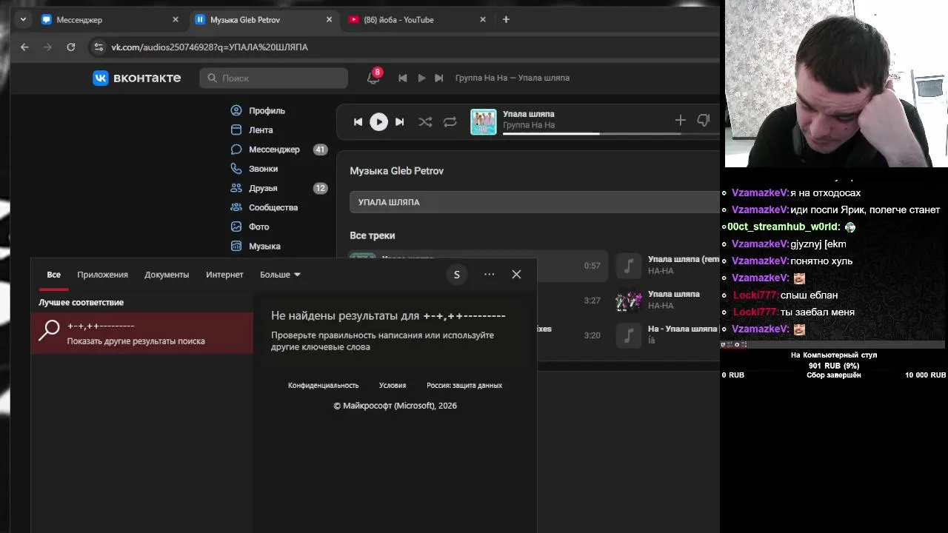948x533 pixels.
Task: Play track from VK header controls
Action: [x=421, y=78]
